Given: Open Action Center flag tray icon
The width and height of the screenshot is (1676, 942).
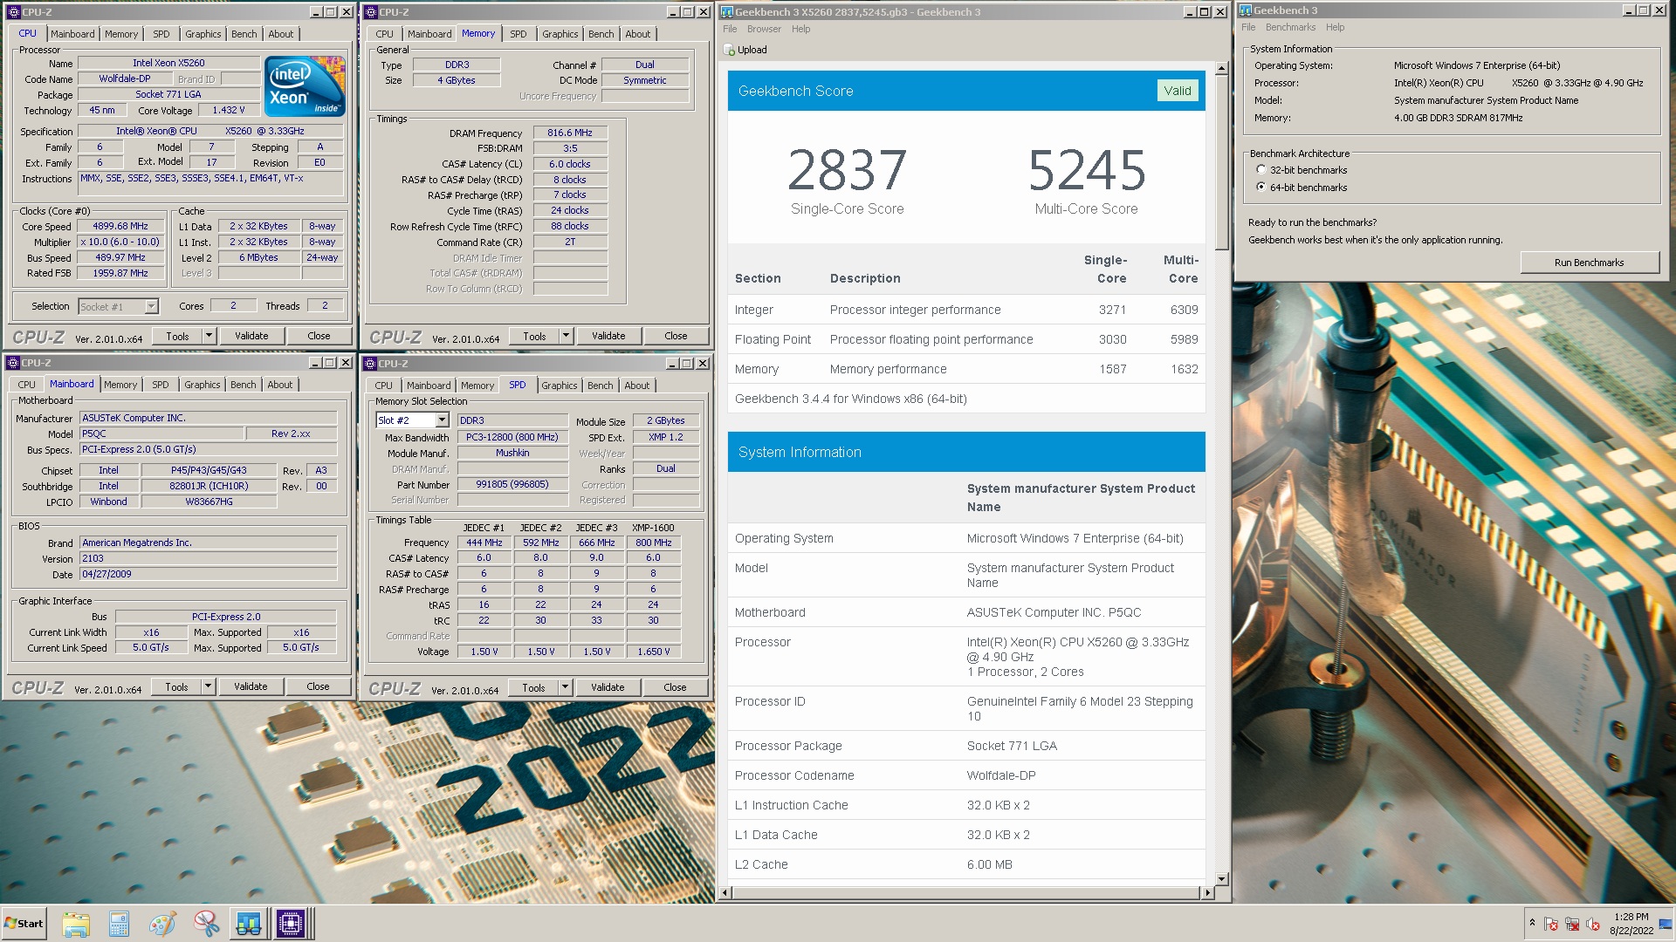Looking at the screenshot, I should pos(1551,924).
